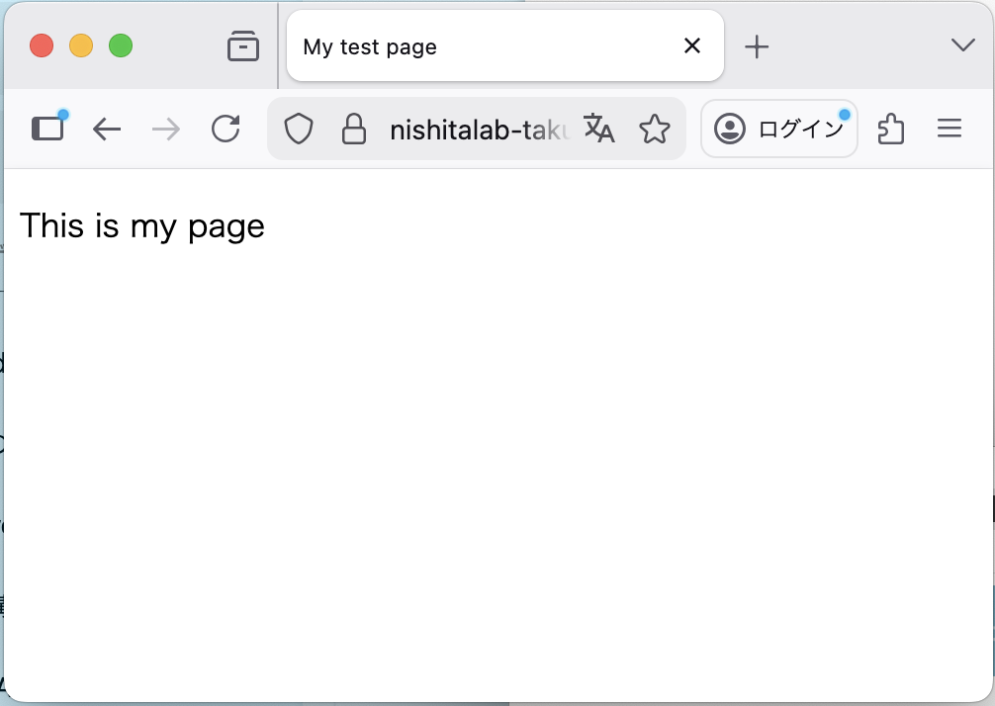Toggle the account login indicator avatar
Screen dimensions: 995x706
pos(728,129)
